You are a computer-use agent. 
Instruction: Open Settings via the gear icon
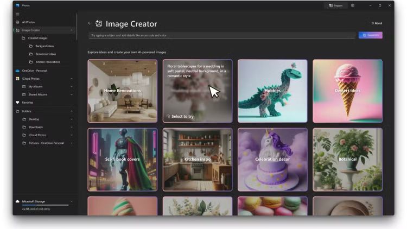pyautogui.click(x=353, y=5)
